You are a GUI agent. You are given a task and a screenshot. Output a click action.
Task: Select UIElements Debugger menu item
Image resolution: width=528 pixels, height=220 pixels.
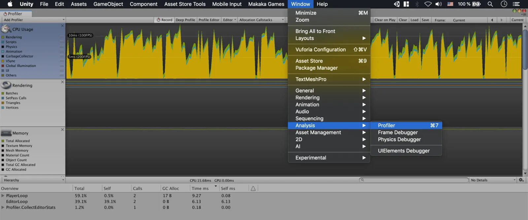[x=406, y=151]
